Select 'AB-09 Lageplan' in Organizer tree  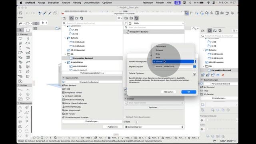tap(78, 50)
